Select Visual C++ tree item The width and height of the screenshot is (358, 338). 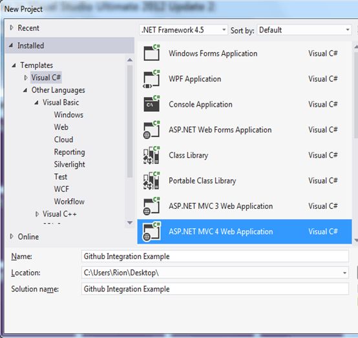click(x=59, y=214)
